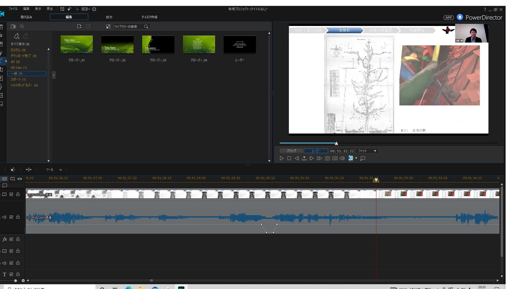515x289 pixels.
Task: Open the preview volume control
Action: click(x=342, y=158)
